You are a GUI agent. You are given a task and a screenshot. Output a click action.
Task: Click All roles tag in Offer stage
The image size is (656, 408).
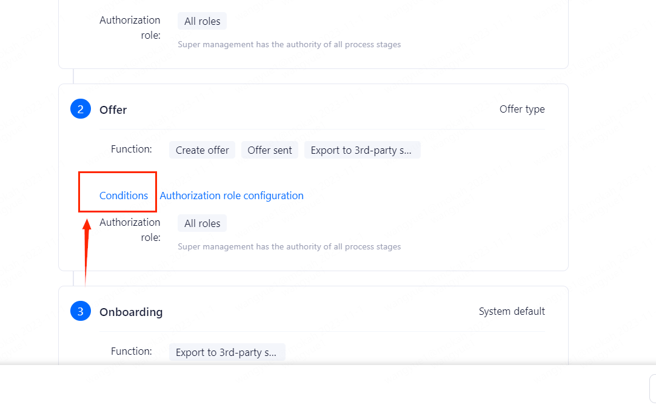[202, 223]
